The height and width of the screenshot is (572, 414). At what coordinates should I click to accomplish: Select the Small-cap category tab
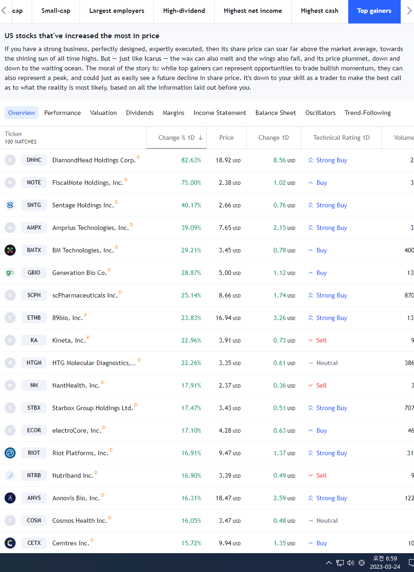[56, 11]
